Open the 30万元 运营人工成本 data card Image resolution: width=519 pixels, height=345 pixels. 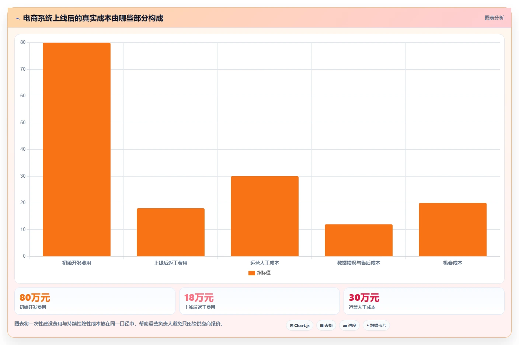(424, 301)
